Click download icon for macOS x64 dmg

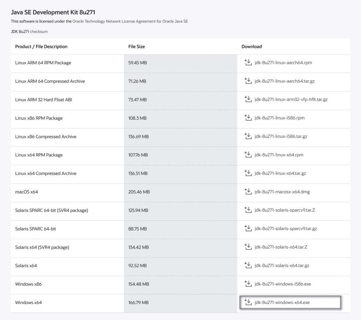tap(248, 192)
